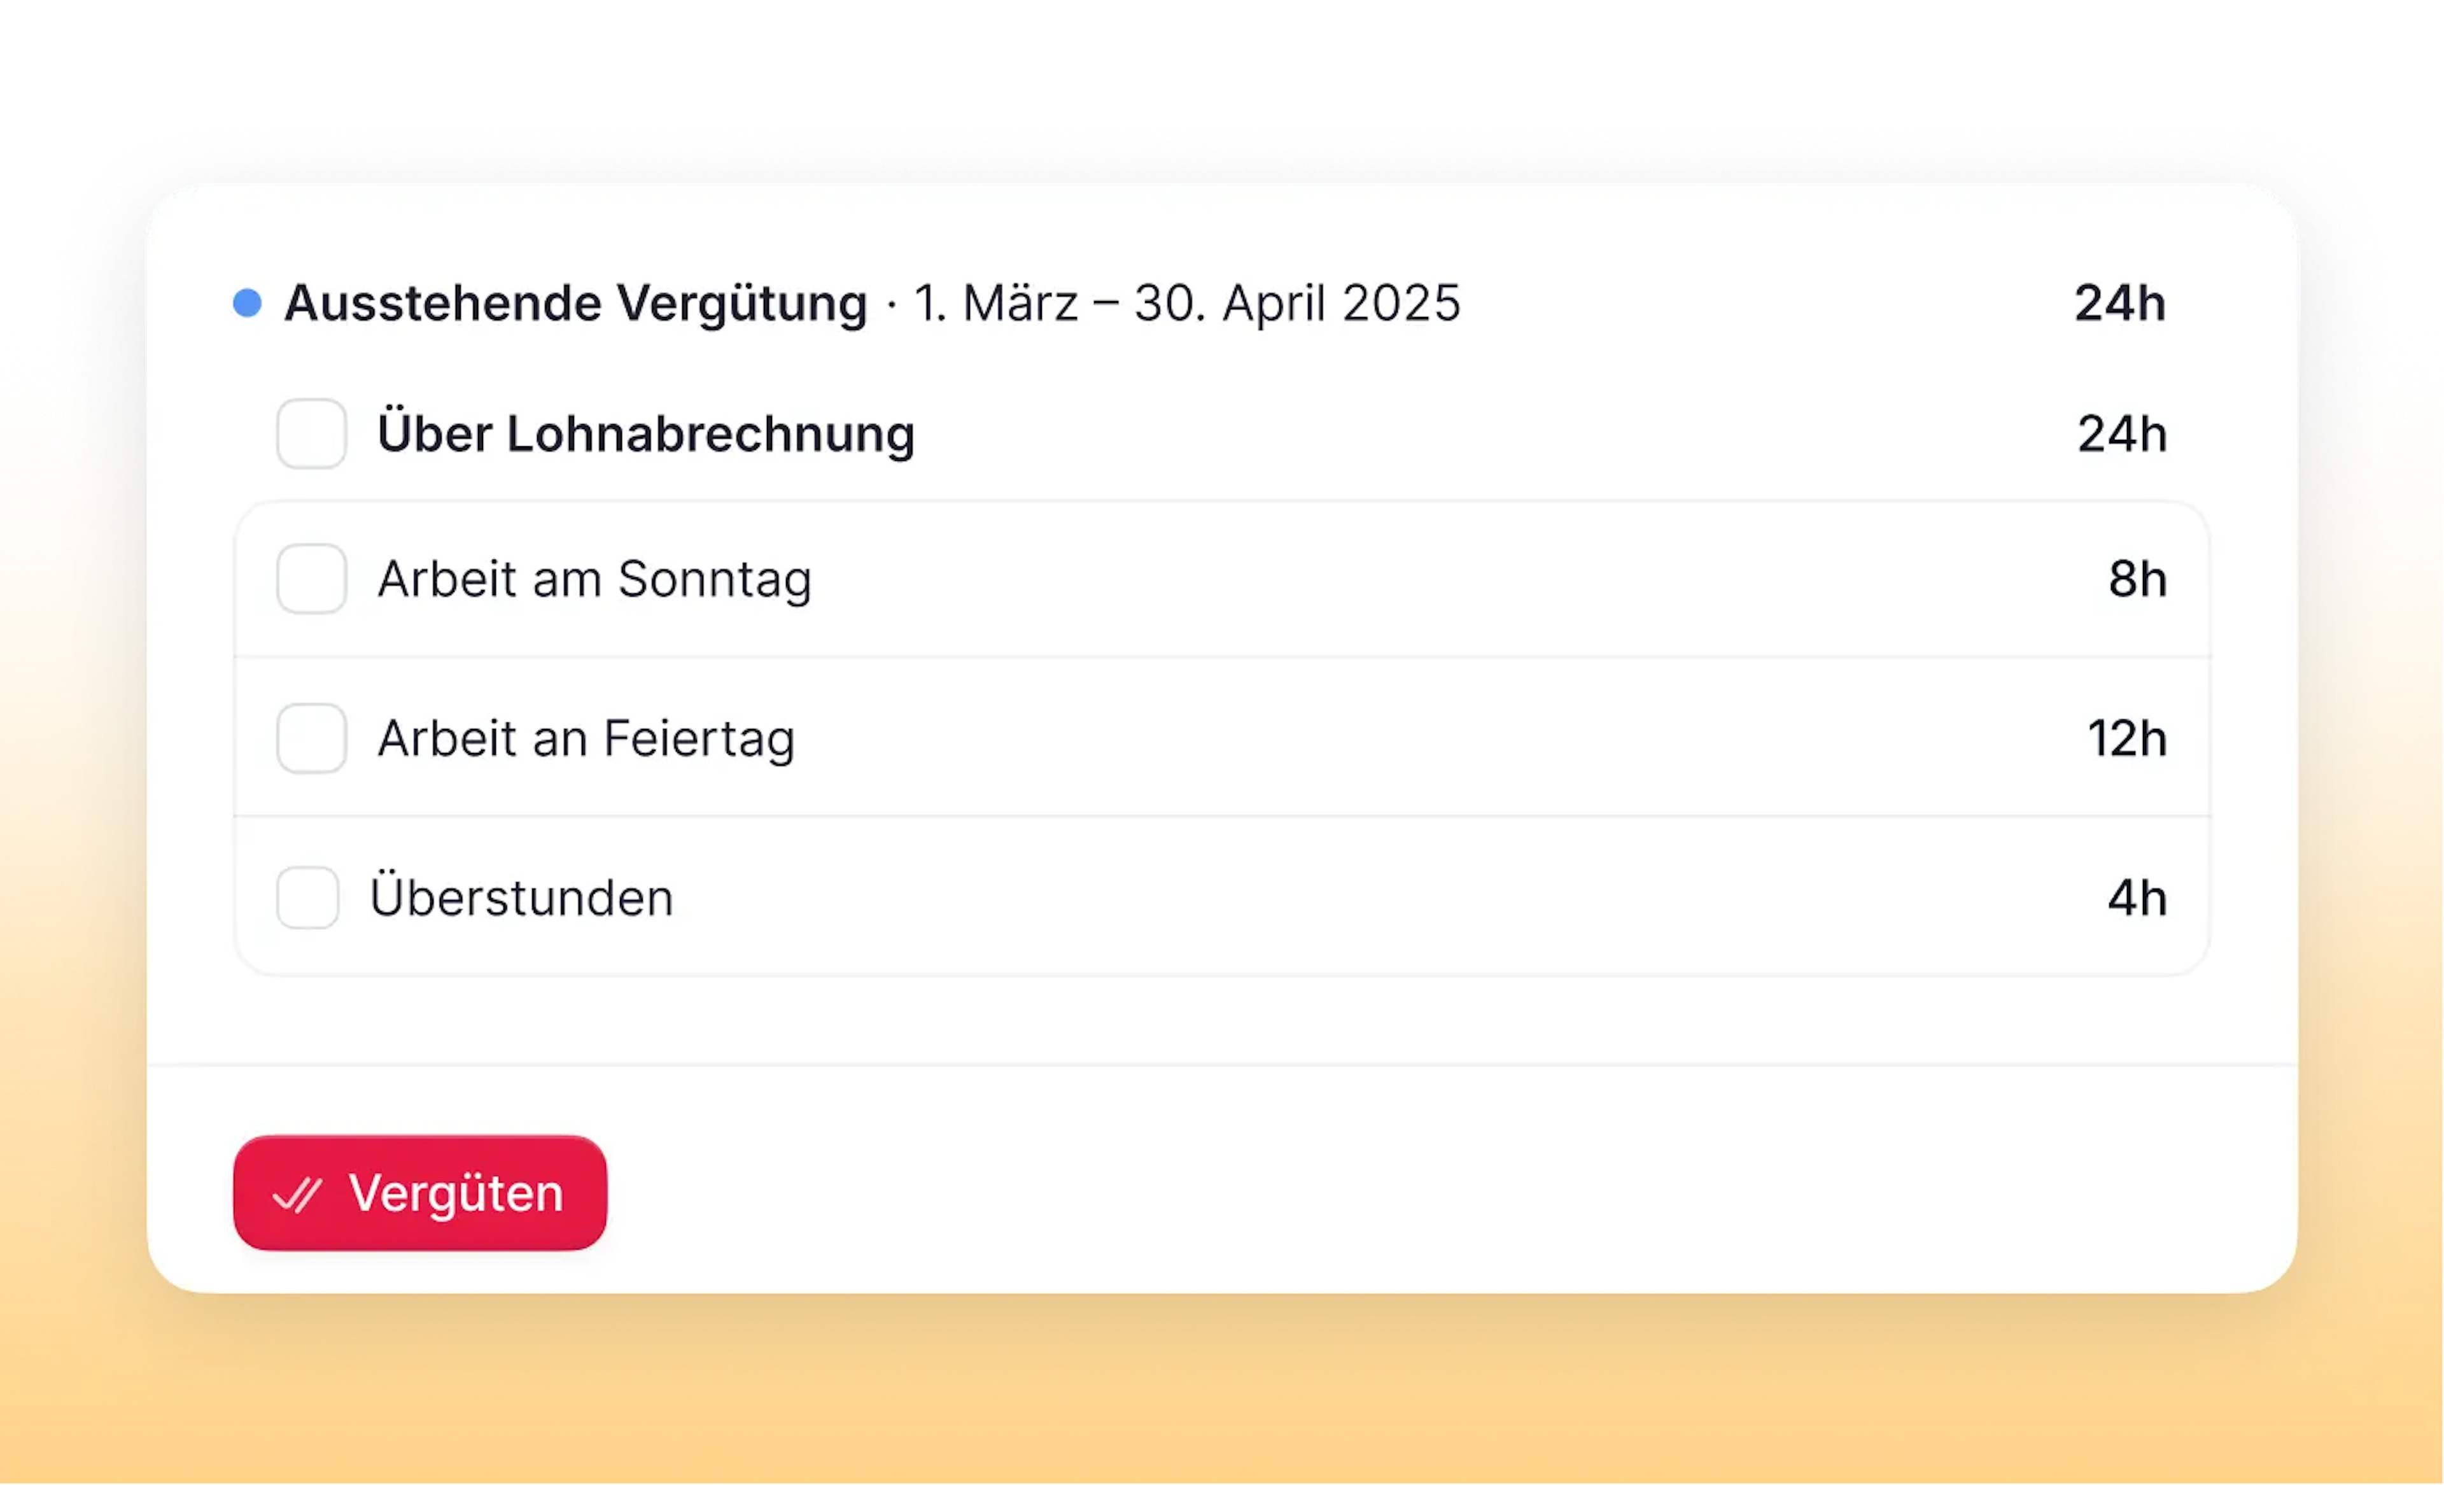Select the Arbeit am Sonntag label

[x=594, y=579]
